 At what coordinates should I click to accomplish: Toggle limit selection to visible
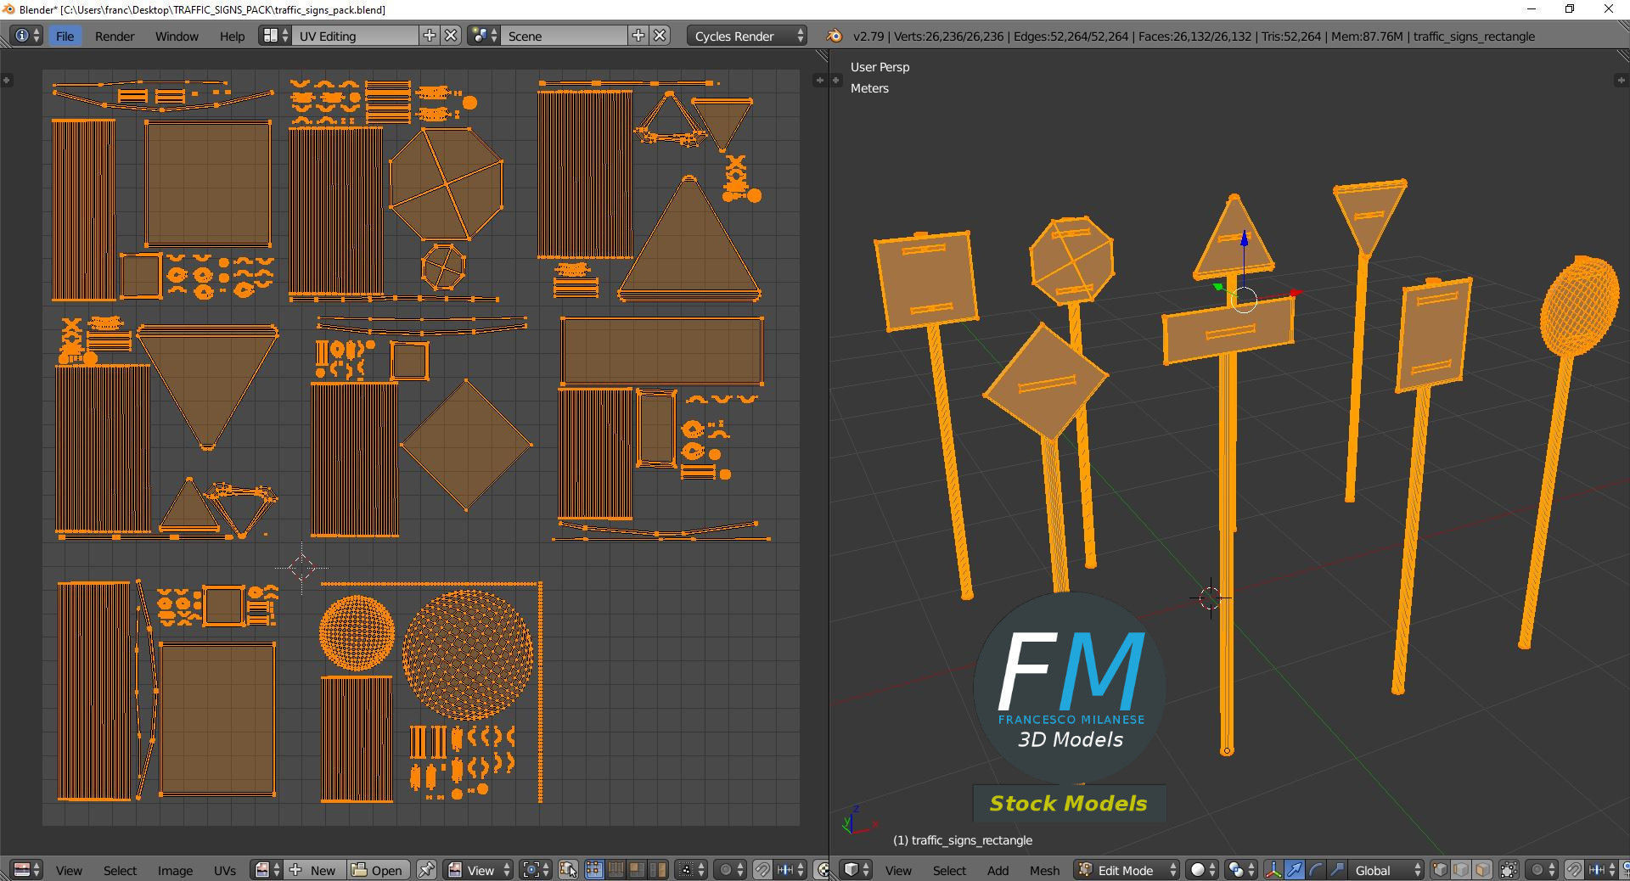[x=1509, y=870]
